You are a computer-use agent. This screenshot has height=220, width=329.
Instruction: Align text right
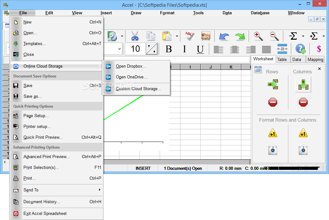point(251,50)
